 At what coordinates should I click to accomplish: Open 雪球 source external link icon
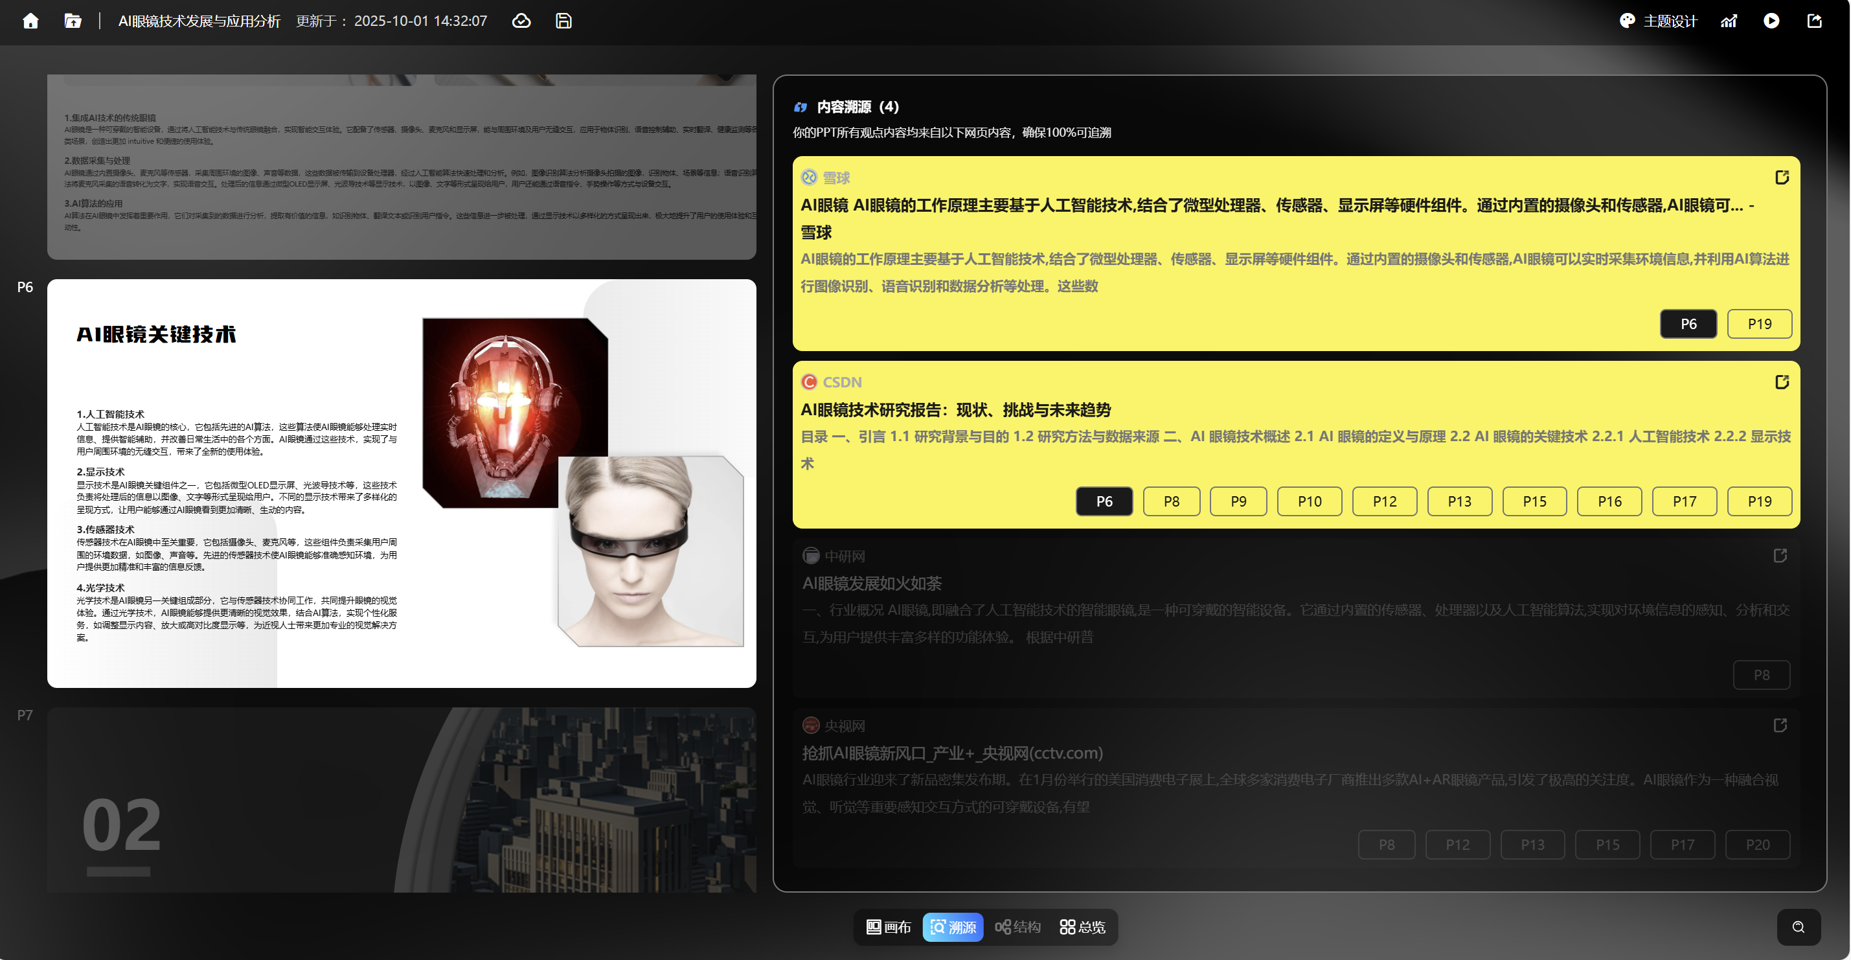(x=1781, y=177)
